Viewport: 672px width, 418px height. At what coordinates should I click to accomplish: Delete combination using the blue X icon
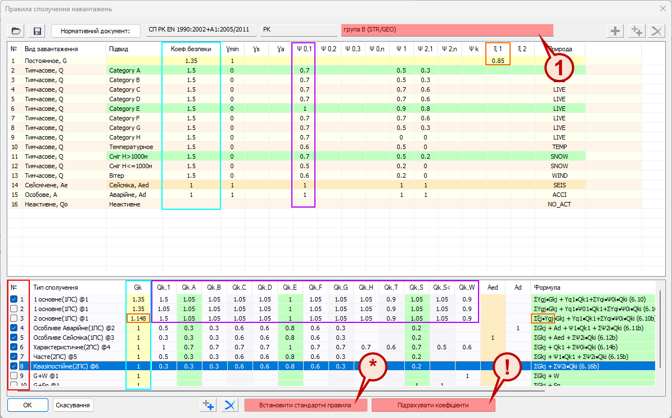click(x=229, y=405)
